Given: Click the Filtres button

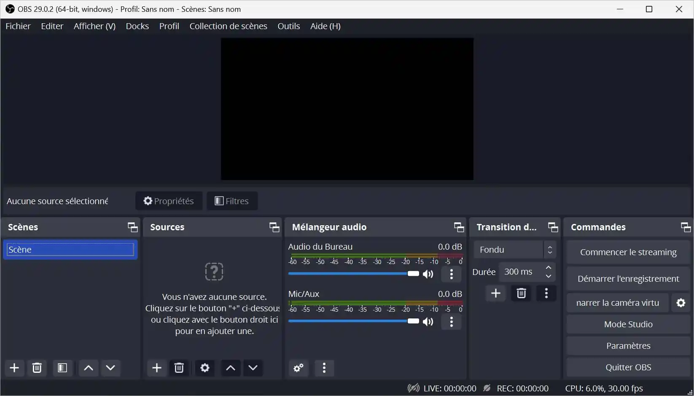Looking at the screenshot, I should pyautogui.click(x=232, y=201).
